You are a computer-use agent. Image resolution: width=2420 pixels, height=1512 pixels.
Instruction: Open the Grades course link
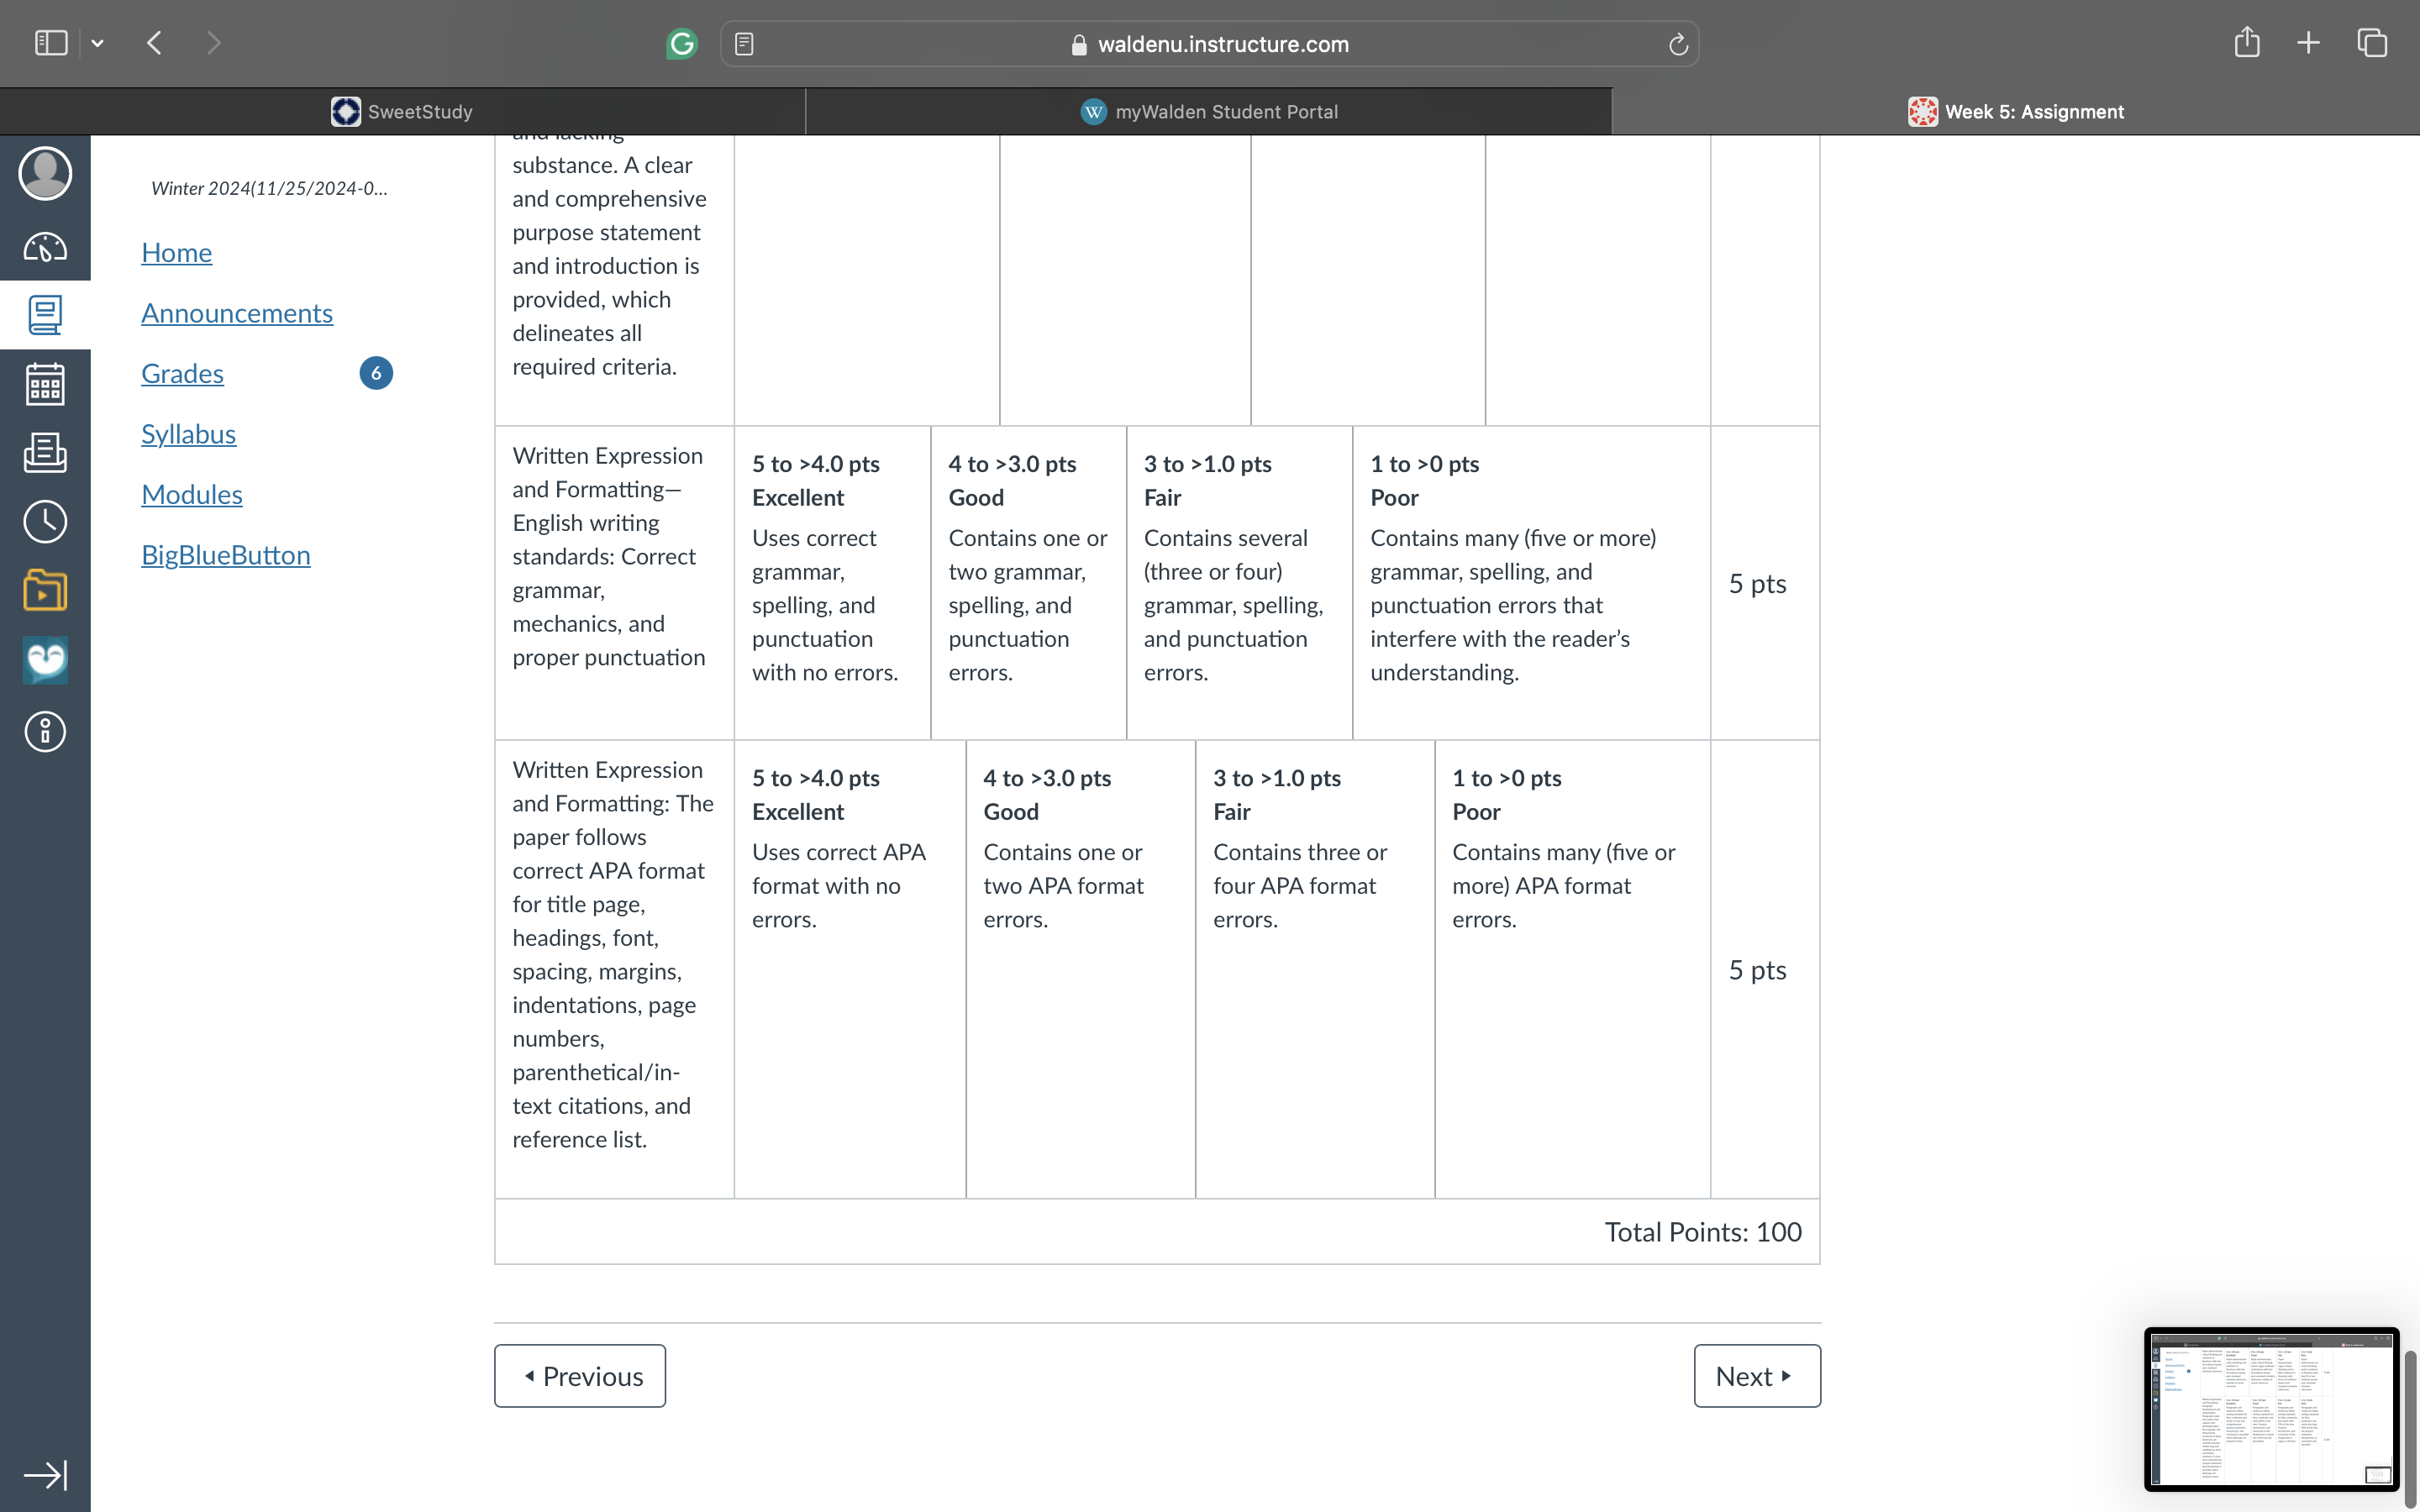tap(182, 373)
